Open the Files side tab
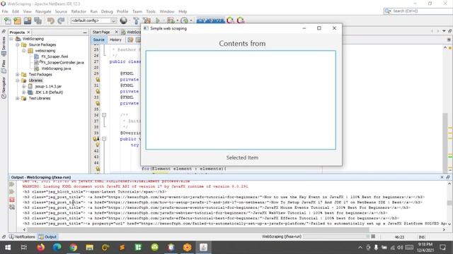453x254 pixels. 4,66
